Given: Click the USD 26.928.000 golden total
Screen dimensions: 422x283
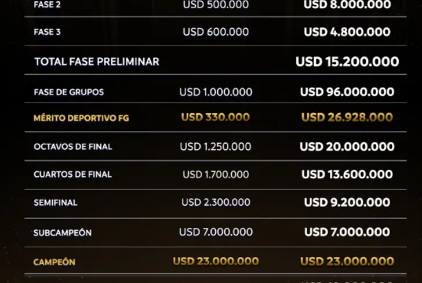Looking at the screenshot, I should (347, 118).
